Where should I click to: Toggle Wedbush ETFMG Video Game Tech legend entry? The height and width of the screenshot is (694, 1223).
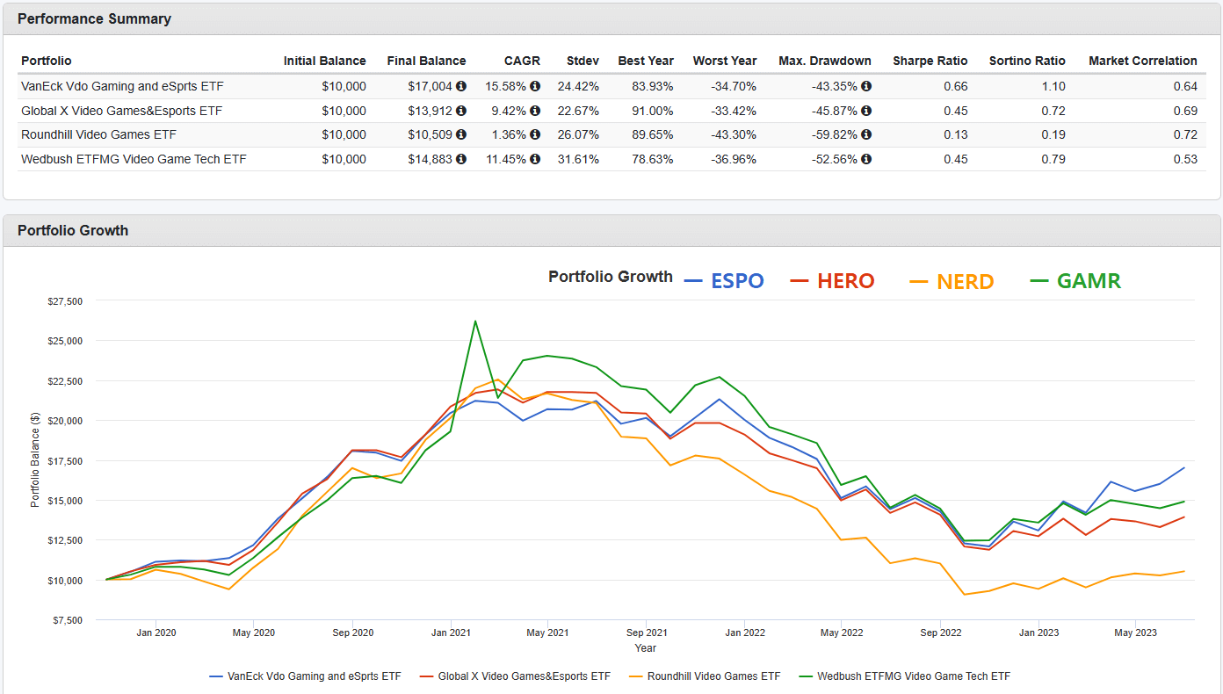(x=904, y=676)
